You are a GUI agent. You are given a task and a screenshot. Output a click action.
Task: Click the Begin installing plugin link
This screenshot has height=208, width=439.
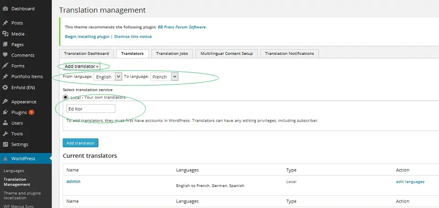click(x=87, y=37)
